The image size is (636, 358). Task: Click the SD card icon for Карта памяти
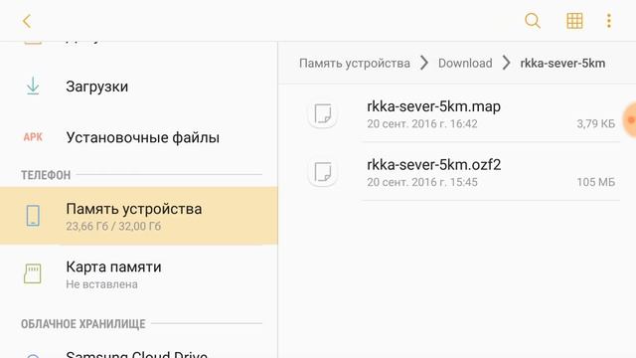coord(33,273)
